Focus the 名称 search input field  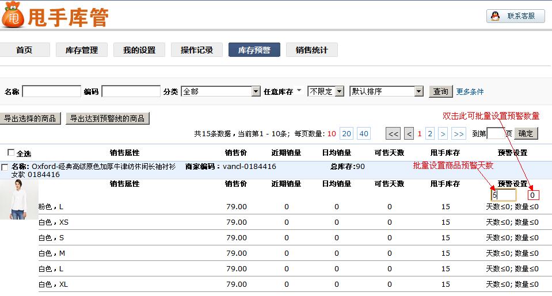coord(52,91)
